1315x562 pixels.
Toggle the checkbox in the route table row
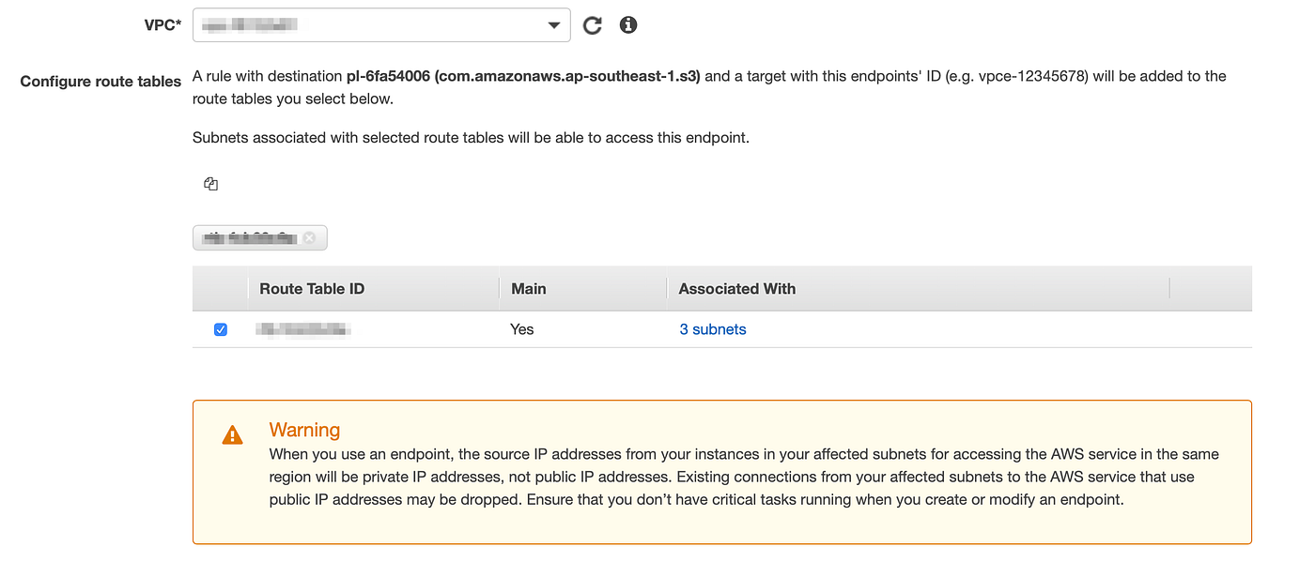point(220,329)
